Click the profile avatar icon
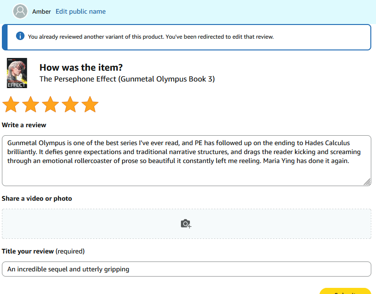The height and width of the screenshot is (294, 376). [20, 11]
